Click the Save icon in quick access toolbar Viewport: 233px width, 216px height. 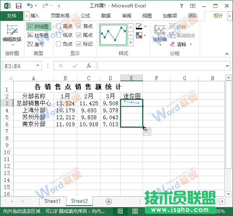pyautogui.click(x=18, y=6)
